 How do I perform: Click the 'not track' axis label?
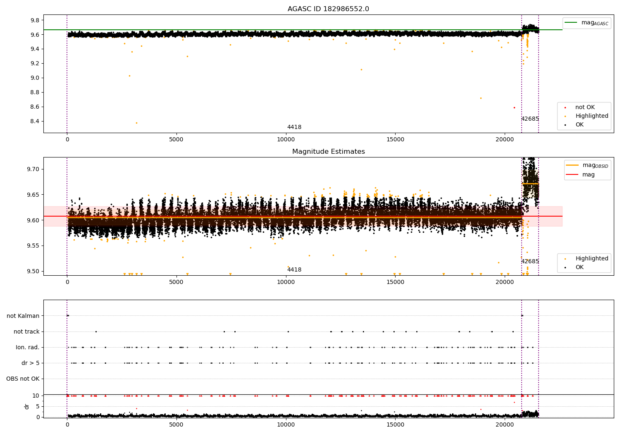tap(26, 332)
